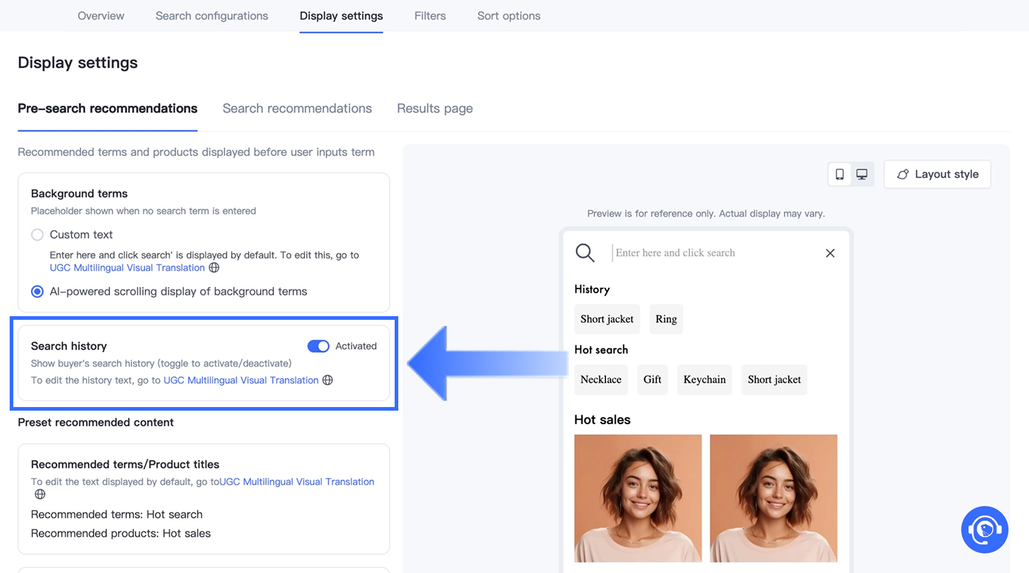Click globe icon in Search history card
The width and height of the screenshot is (1029, 573).
coord(327,380)
